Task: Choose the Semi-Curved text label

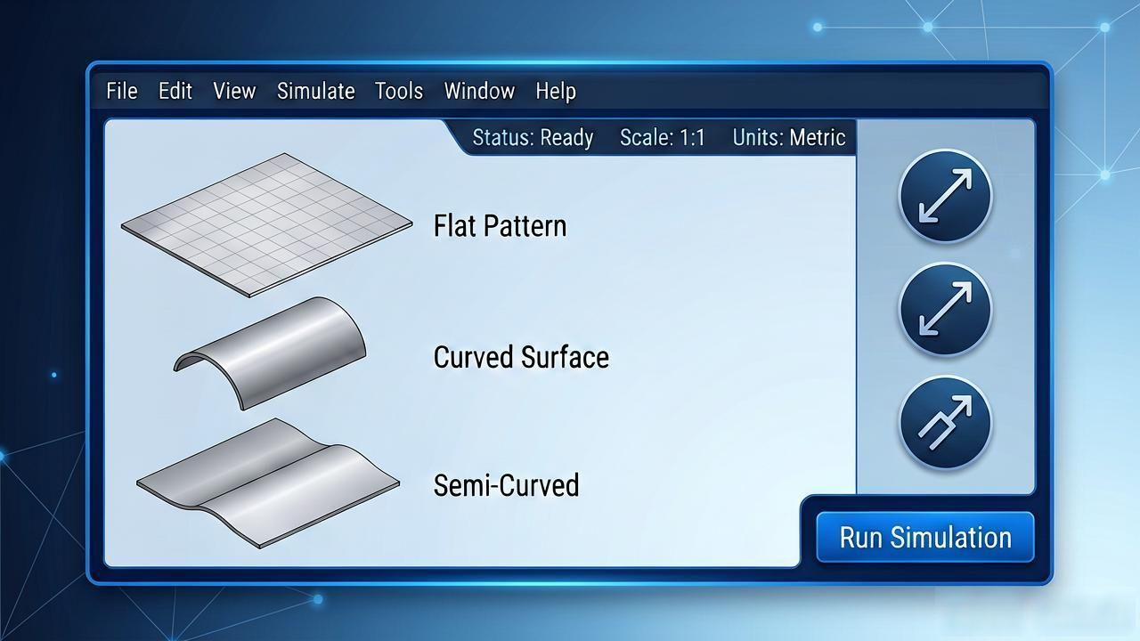Action: 506,485
